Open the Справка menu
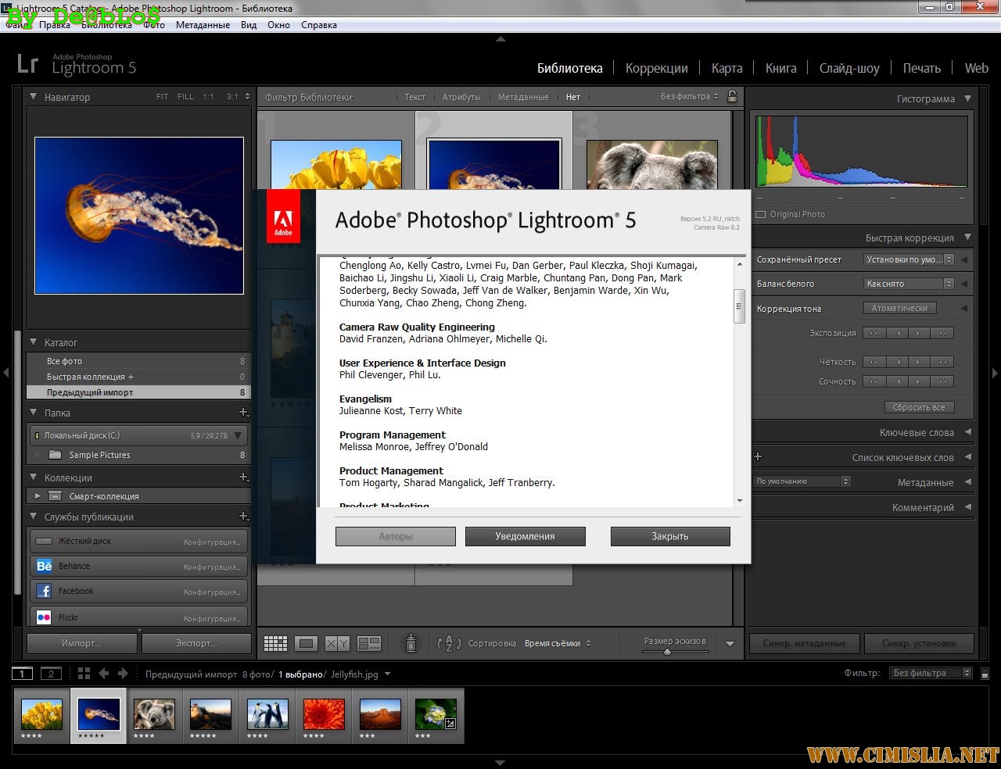The width and height of the screenshot is (1001, 769). [318, 25]
